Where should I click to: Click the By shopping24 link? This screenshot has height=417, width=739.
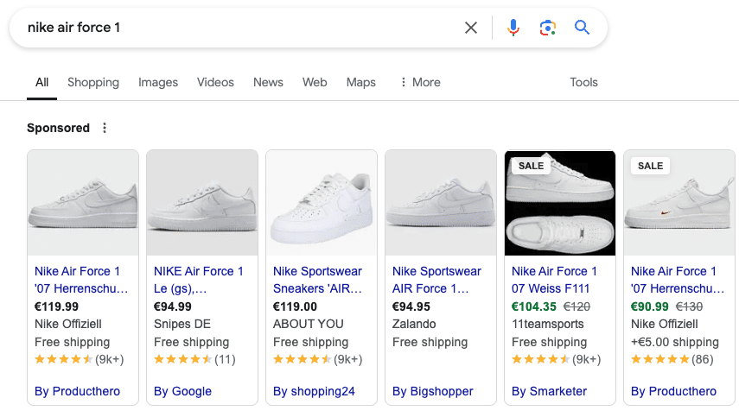tap(314, 391)
